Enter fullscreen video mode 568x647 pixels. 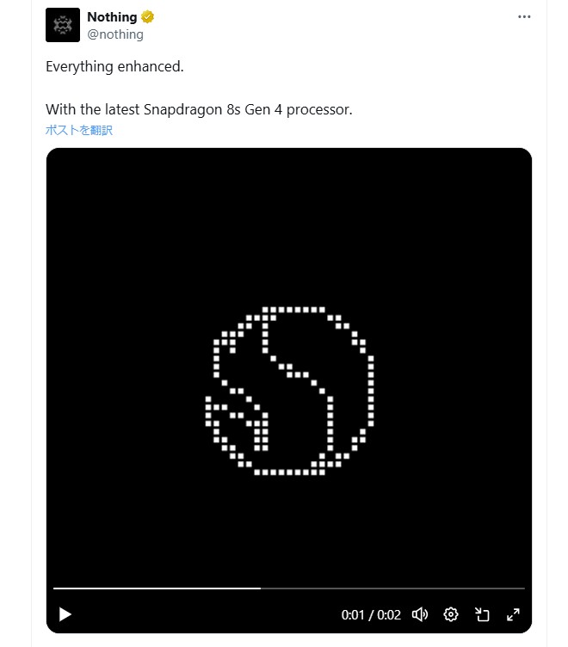click(x=513, y=614)
